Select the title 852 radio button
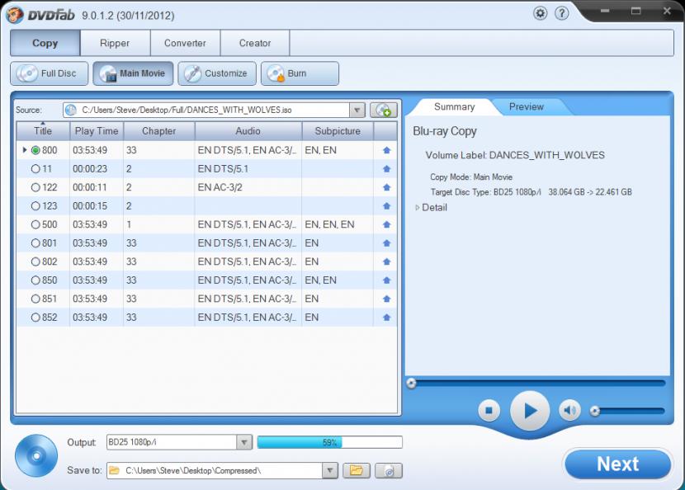Image resolution: width=685 pixels, height=490 pixels. [x=35, y=318]
